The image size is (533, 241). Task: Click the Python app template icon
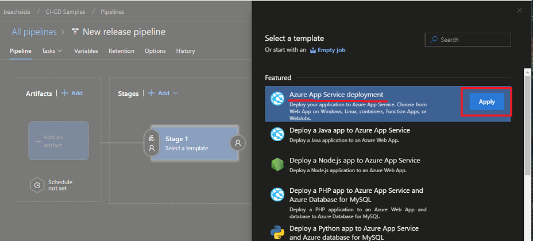tap(277, 232)
